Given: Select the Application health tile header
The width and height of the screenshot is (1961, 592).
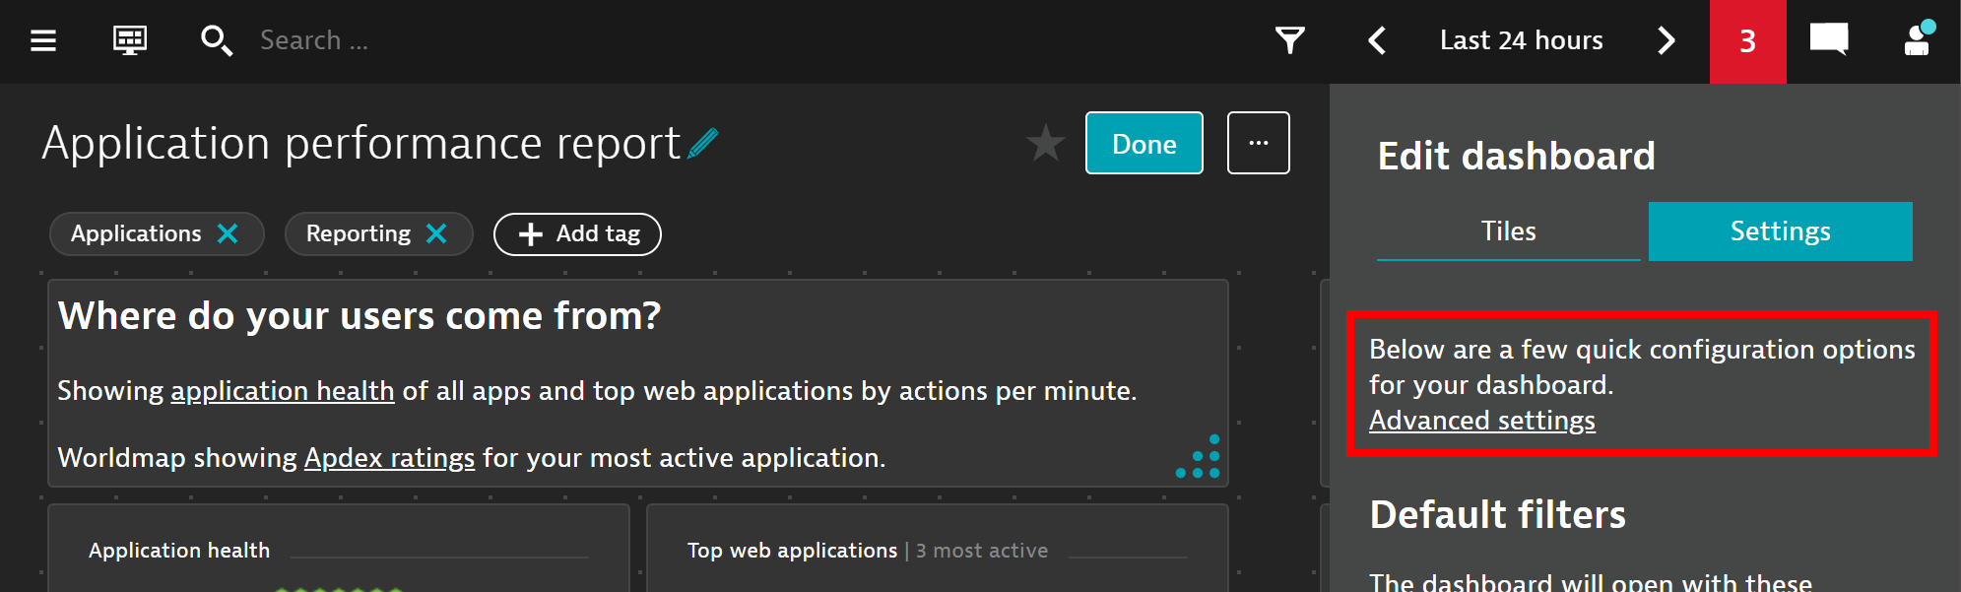Looking at the screenshot, I should [179, 551].
